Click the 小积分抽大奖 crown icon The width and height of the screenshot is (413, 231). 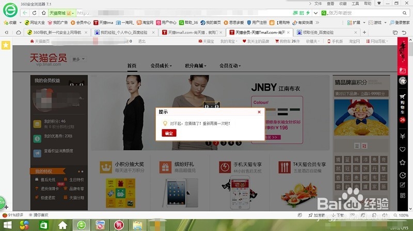coord(106,167)
